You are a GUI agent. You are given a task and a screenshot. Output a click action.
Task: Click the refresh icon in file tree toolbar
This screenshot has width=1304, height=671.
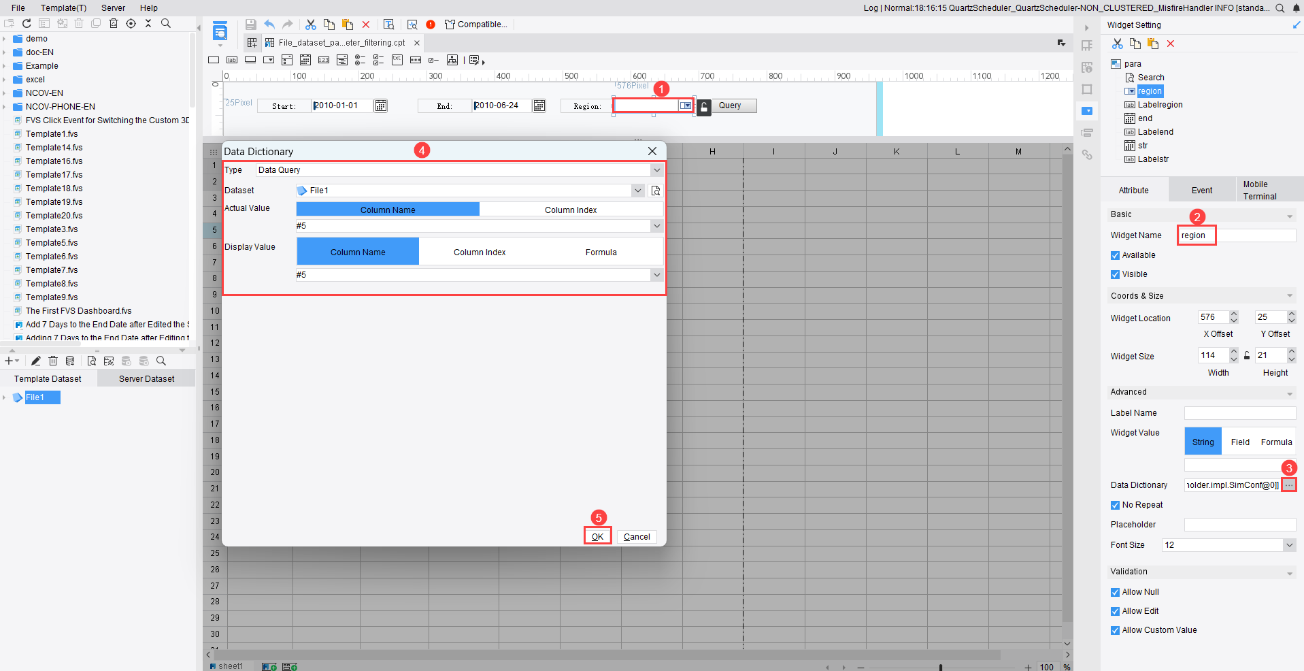(27, 23)
